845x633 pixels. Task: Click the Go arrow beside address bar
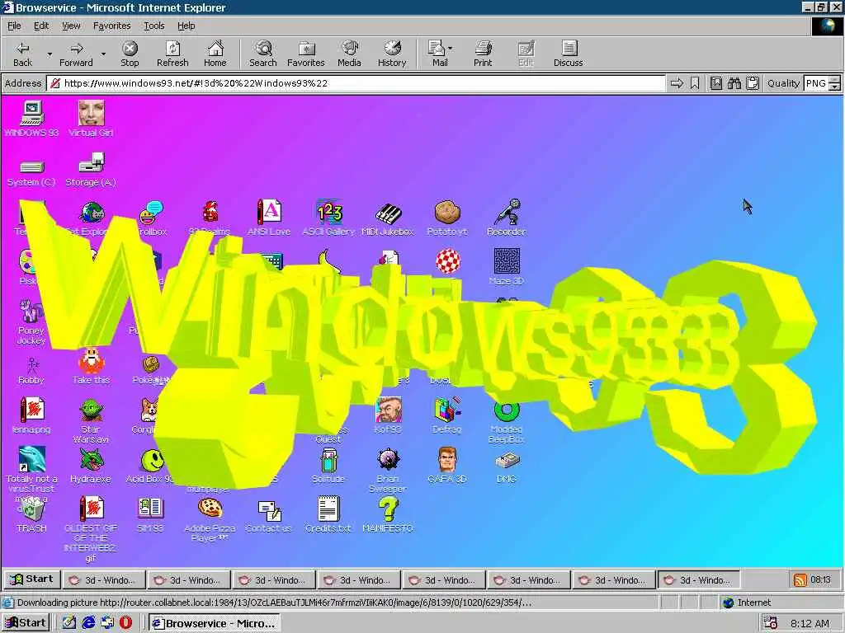pyautogui.click(x=677, y=83)
